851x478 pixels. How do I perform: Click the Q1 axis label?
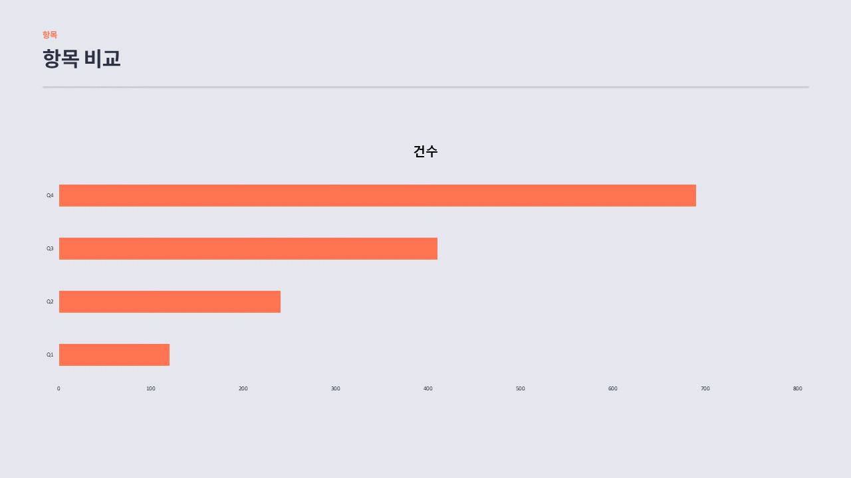coord(50,355)
